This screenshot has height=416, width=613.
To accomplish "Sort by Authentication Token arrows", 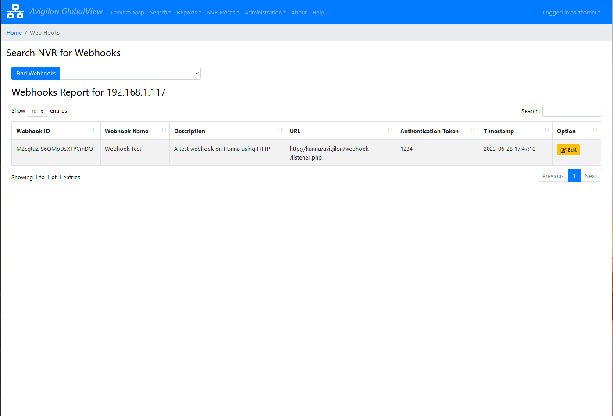I will 473,131.
